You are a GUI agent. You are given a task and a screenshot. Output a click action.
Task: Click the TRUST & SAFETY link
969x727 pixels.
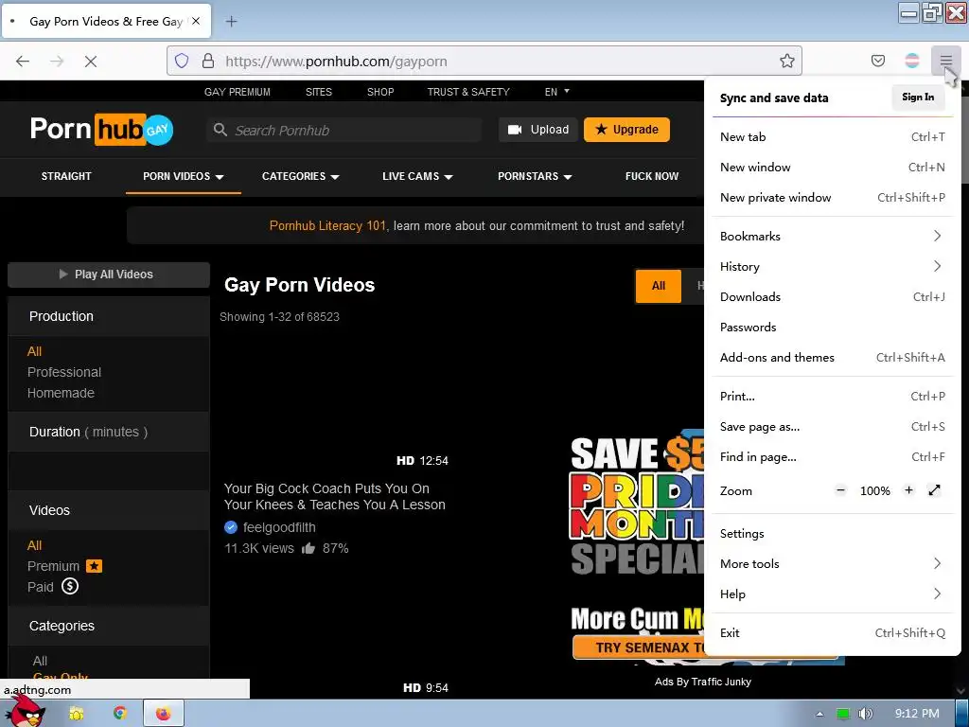pyautogui.click(x=468, y=92)
